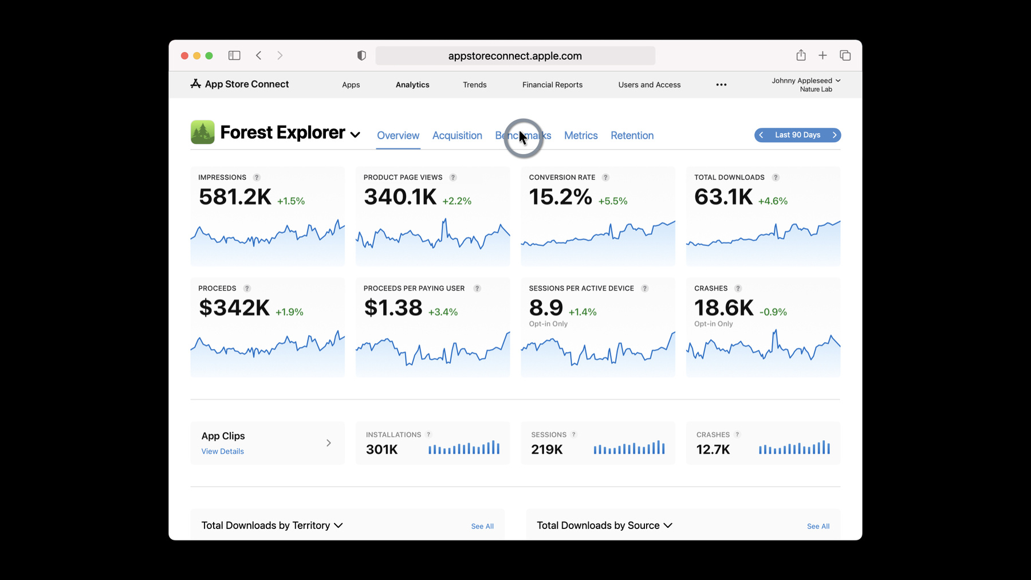Show help for Product Page Views

[x=452, y=178]
